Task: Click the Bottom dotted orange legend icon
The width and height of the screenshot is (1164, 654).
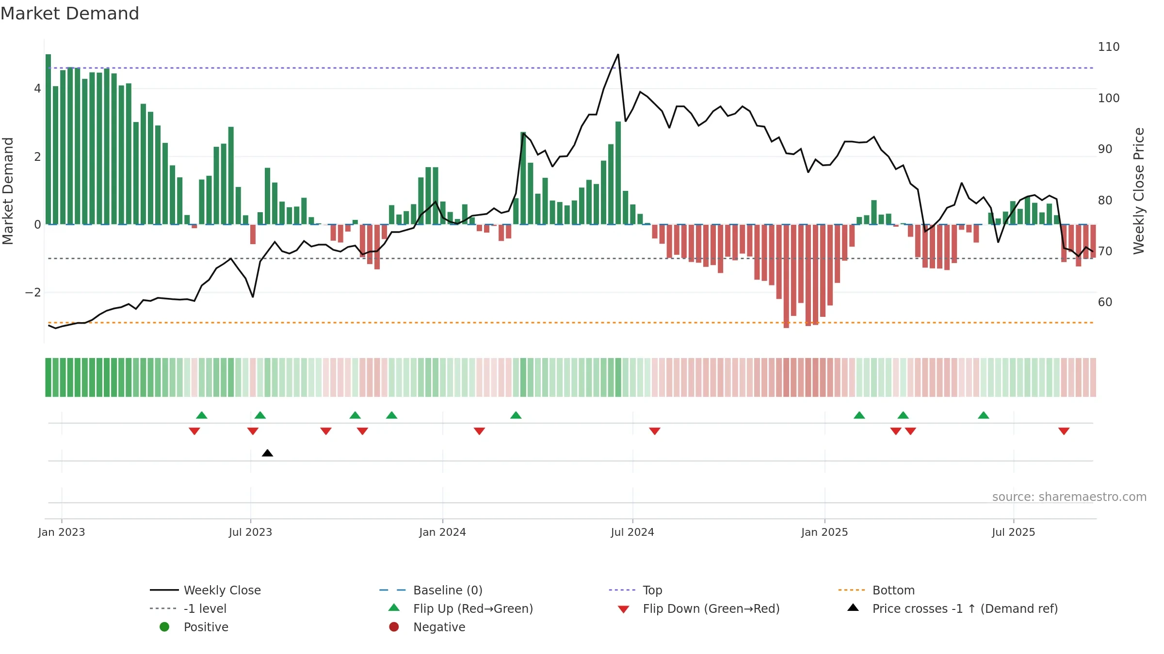Action: [x=851, y=590]
